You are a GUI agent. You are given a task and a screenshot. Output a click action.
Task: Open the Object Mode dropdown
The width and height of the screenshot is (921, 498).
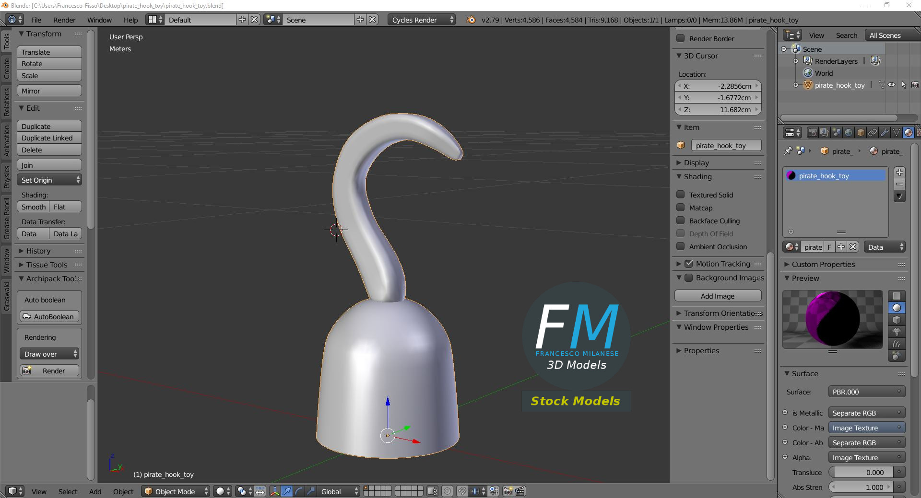(176, 491)
